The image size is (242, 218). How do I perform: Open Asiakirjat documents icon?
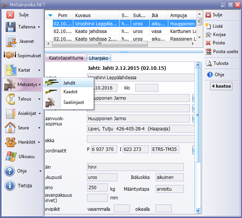[11, 113]
